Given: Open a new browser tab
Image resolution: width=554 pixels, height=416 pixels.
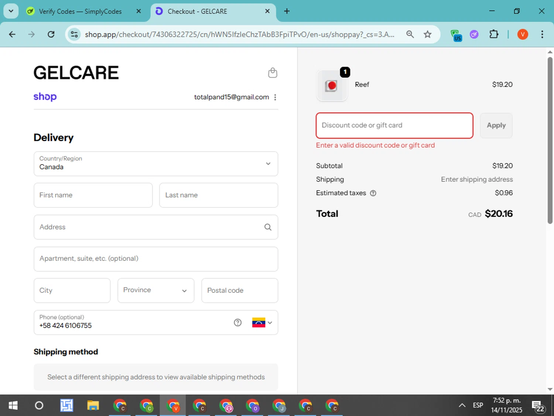Looking at the screenshot, I should (287, 11).
